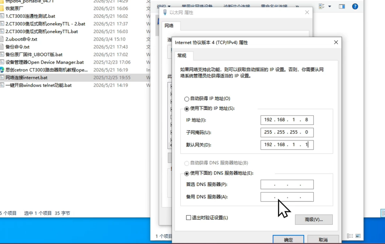Click the 首选 DNS 服务器 field
This screenshot has height=244, width=385.
click(x=287, y=184)
